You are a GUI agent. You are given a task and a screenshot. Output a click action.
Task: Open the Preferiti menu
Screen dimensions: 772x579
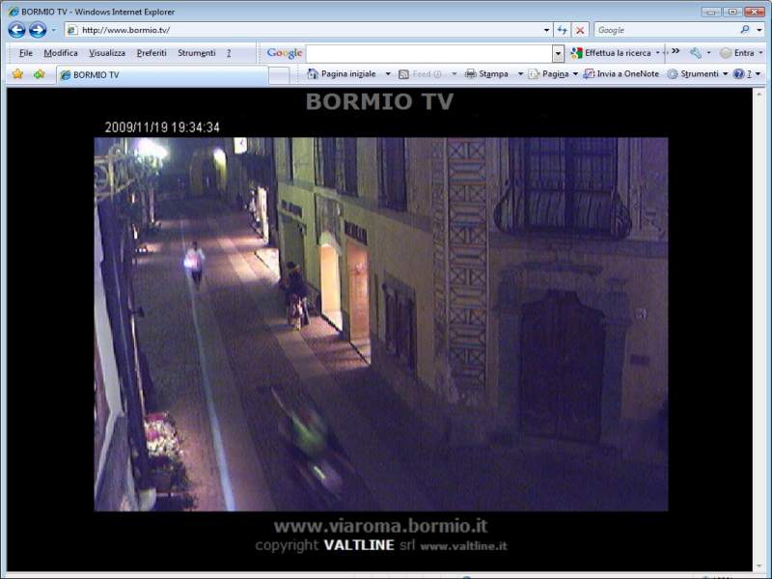pos(152,53)
